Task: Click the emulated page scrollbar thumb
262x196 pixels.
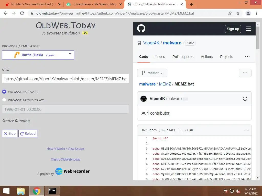Action: pyautogui.click(x=258, y=38)
